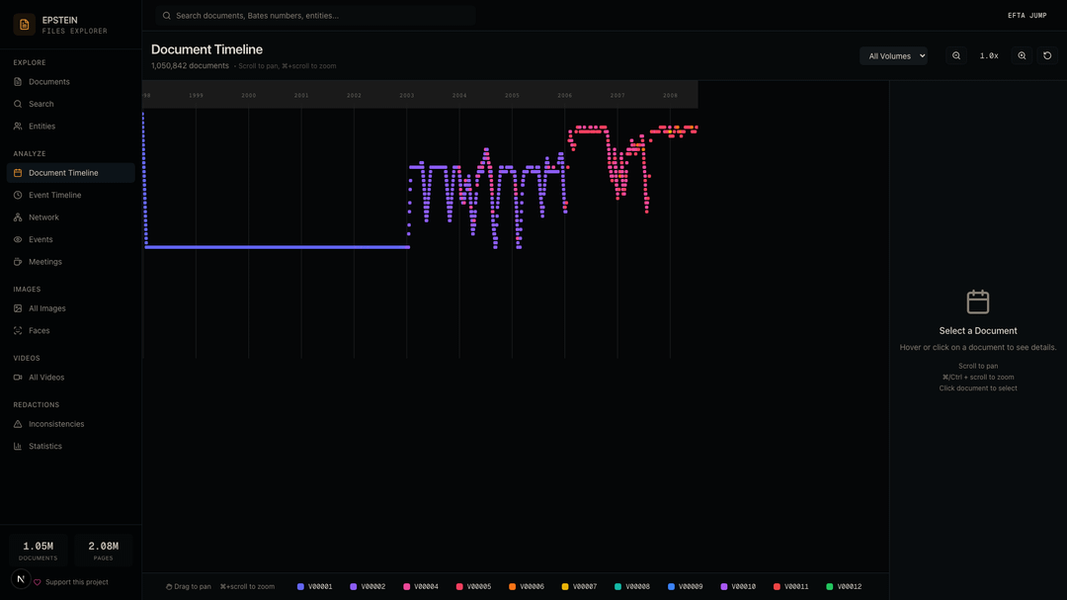Screen dimensions: 1067x600
Task: Open redaction Inconsistencies page
Action: coord(55,424)
